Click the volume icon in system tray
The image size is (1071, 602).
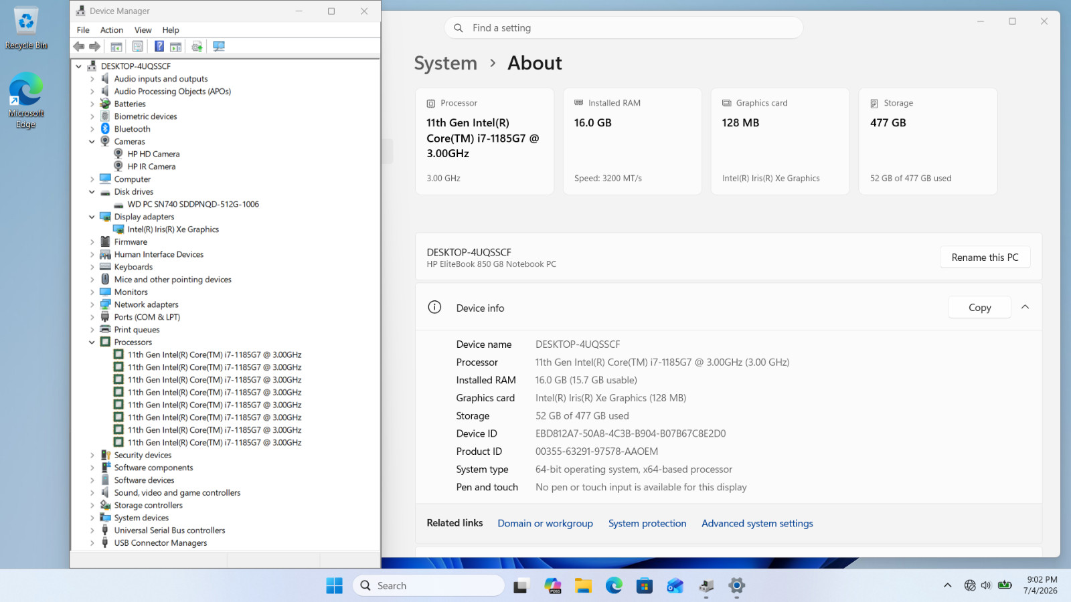click(x=986, y=585)
